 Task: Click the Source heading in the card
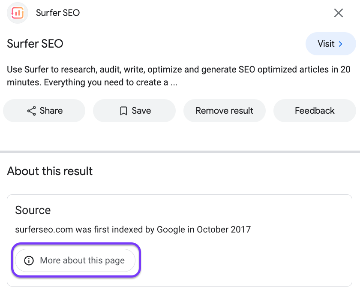(x=33, y=210)
